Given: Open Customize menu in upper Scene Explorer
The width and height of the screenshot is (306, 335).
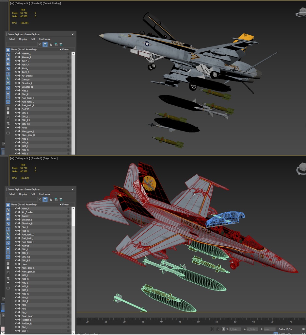Looking at the screenshot, I should [45, 39].
